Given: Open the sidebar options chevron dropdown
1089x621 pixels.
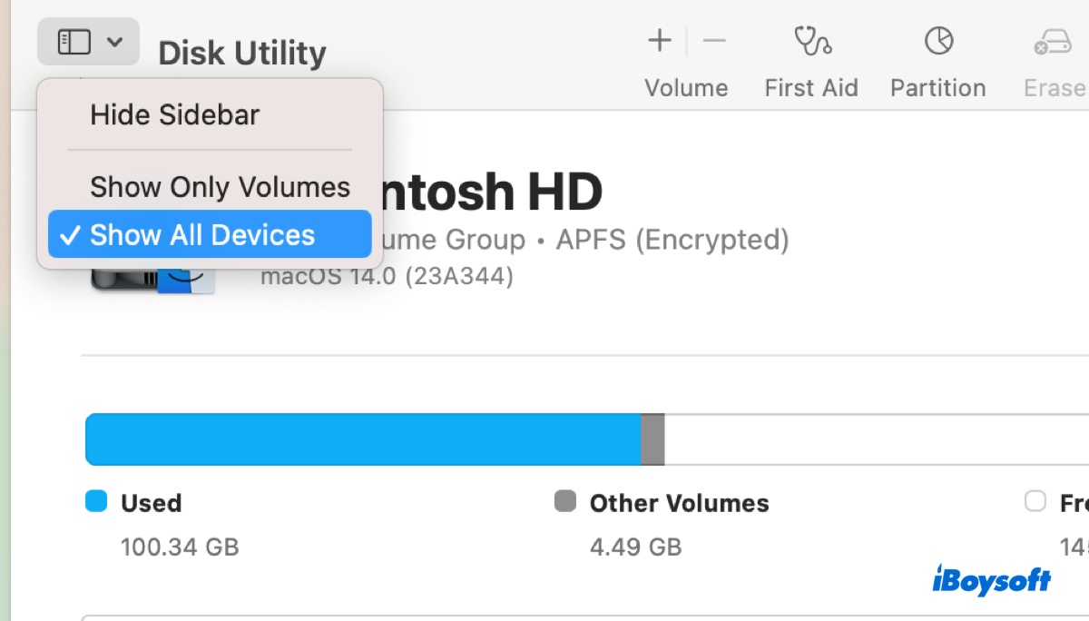Looking at the screenshot, I should coord(113,40).
